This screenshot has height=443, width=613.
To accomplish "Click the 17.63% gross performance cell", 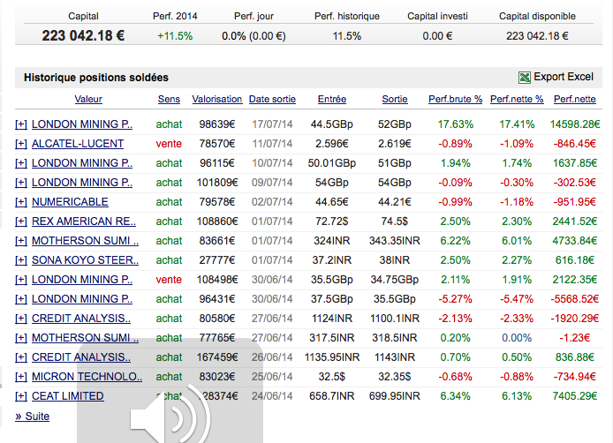I will 456,124.
